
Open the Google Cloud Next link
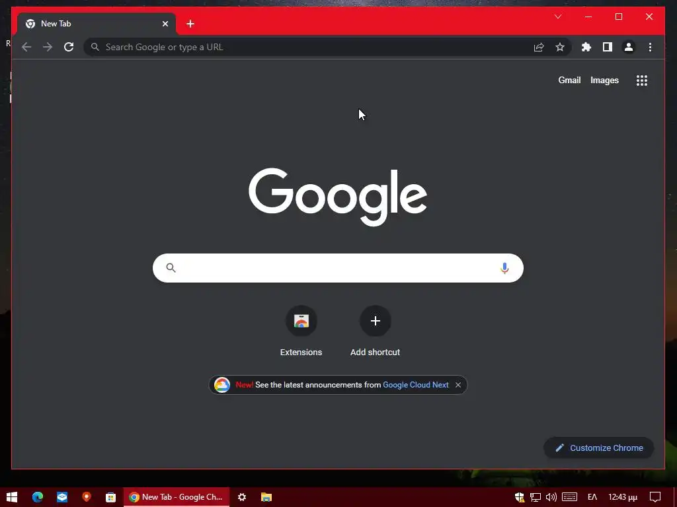point(415,385)
